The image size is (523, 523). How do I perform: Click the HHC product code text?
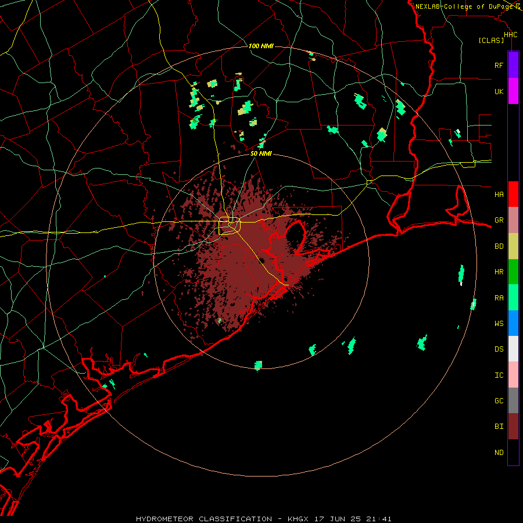(x=510, y=35)
